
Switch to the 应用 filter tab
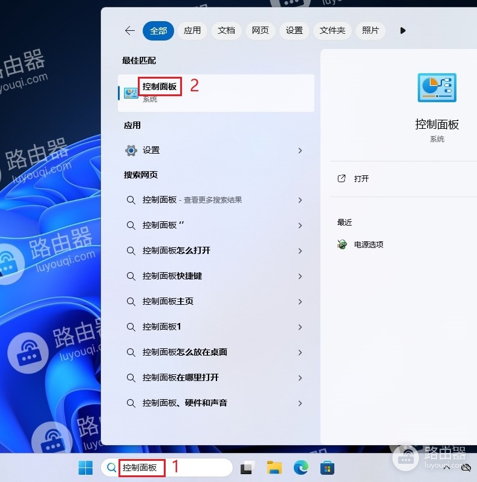click(192, 30)
